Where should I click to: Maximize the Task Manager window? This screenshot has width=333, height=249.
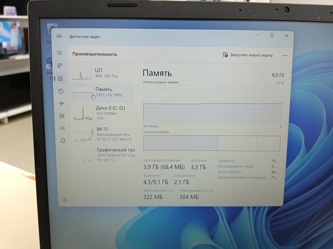tap(272, 36)
